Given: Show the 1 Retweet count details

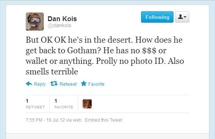Looking at the screenshot, I should pyautogui.click(x=35, y=104).
